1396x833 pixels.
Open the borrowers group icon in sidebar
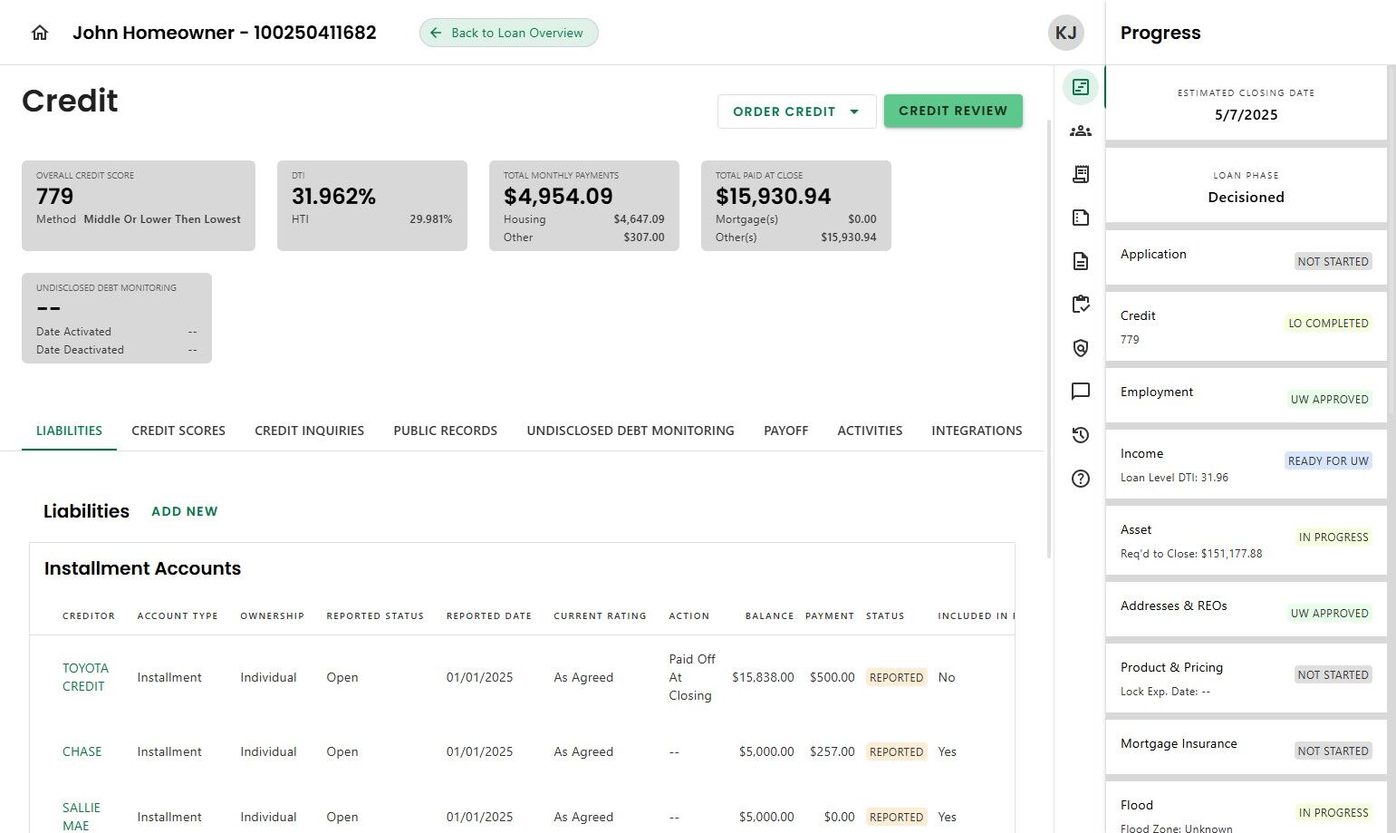click(x=1080, y=131)
